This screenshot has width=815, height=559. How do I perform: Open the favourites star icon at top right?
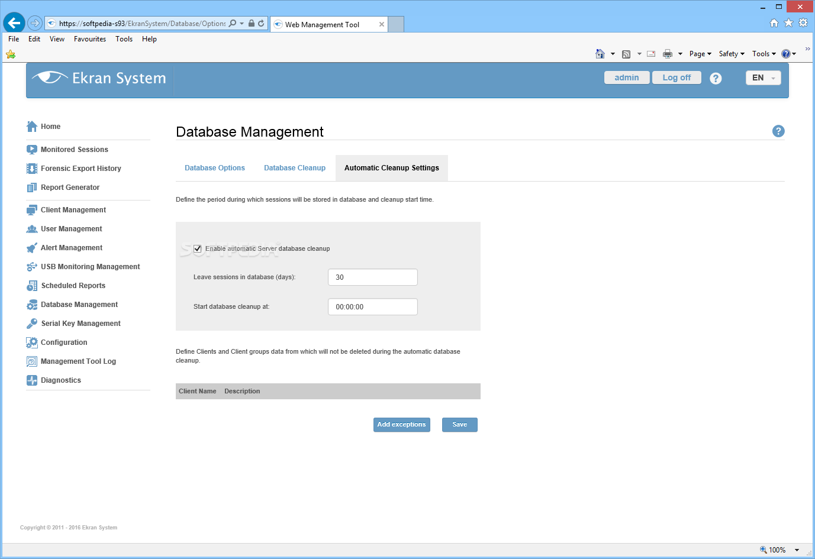[x=788, y=22]
